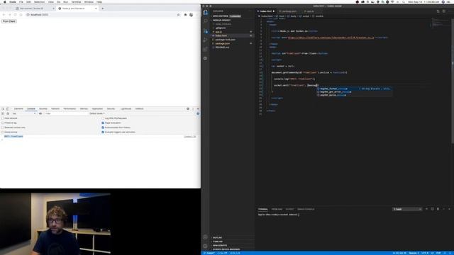
Task: Reload the page in the browser
Action: [x=16, y=15]
